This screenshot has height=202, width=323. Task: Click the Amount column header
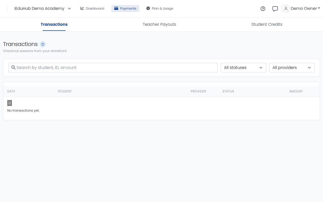[x=296, y=91]
